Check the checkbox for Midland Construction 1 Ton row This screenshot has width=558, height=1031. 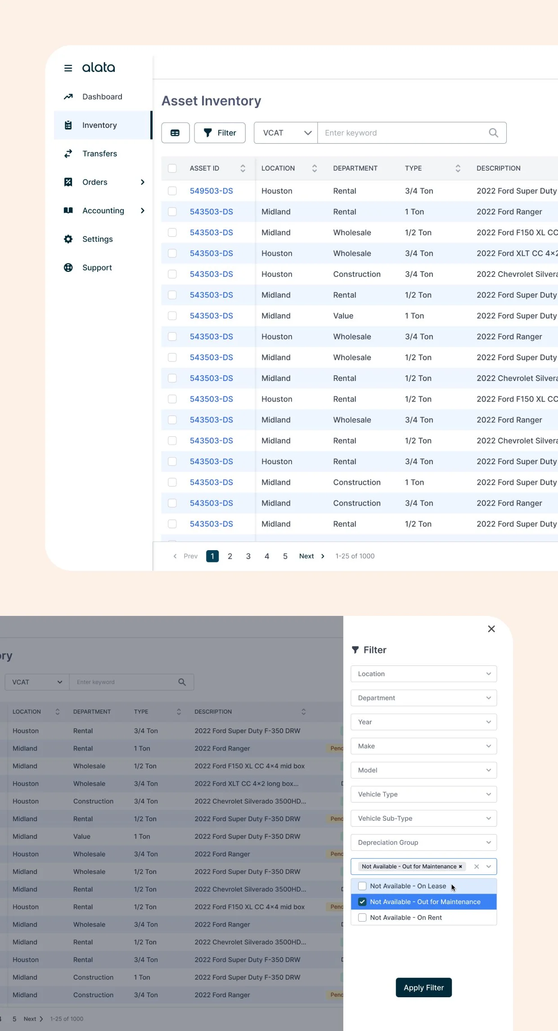[172, 482]
